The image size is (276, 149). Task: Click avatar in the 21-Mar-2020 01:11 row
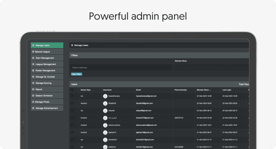pyautogui.click(x=105, y=147)
